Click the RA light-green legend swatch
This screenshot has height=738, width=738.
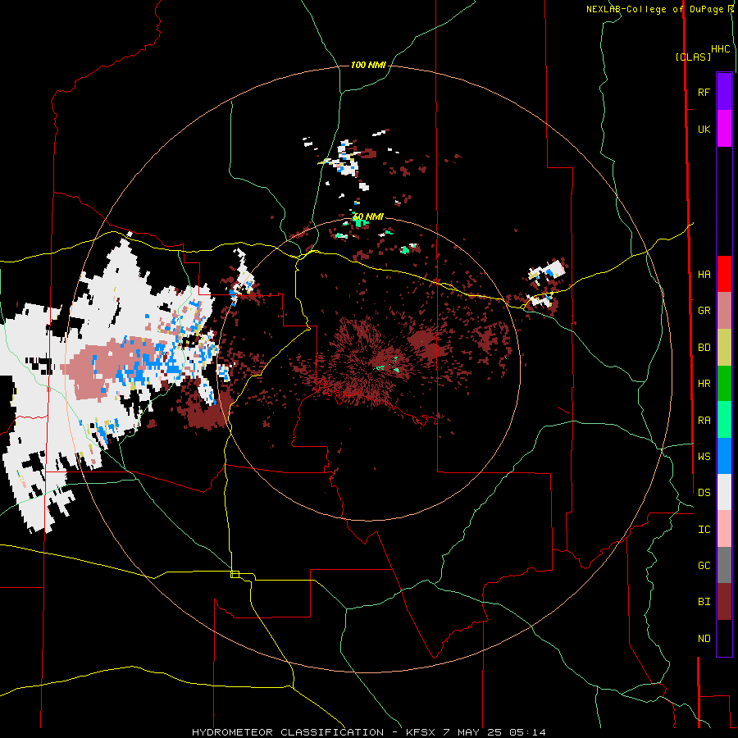click(x=724, y=420)
